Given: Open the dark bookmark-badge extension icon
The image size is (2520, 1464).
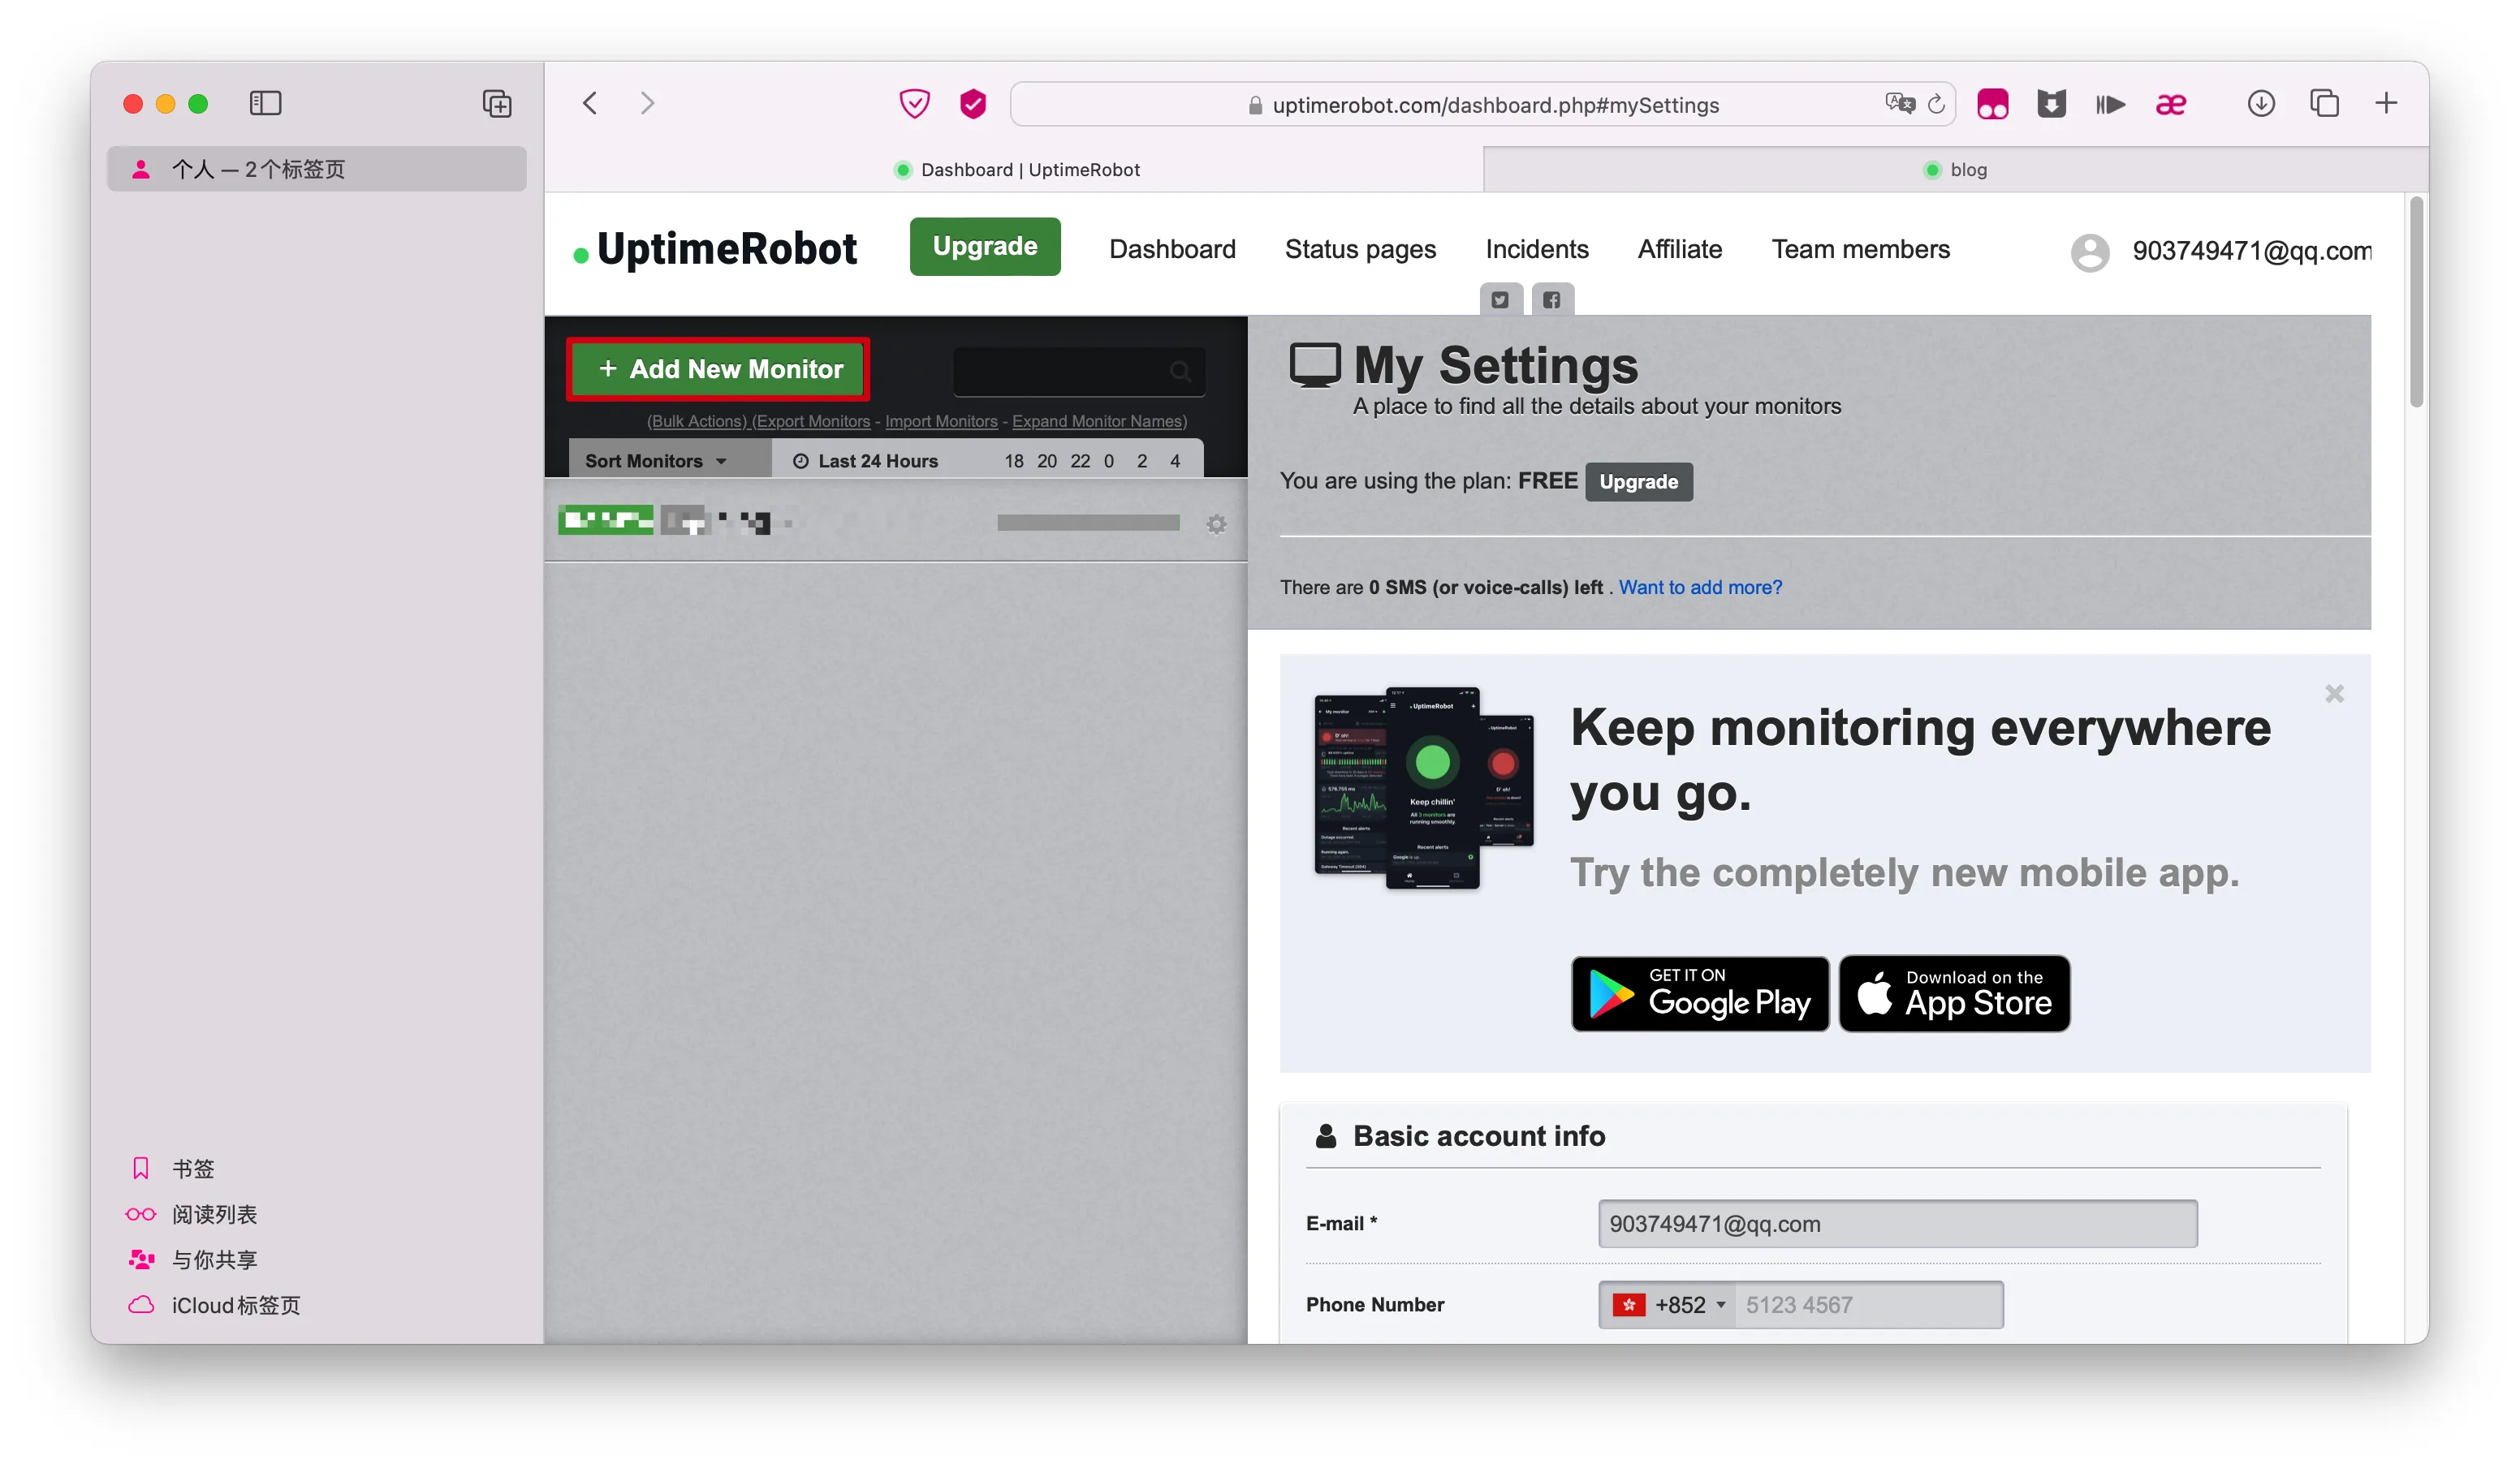Looking at the screenshot, I should pyautogui.click(x=2051, y=104).
